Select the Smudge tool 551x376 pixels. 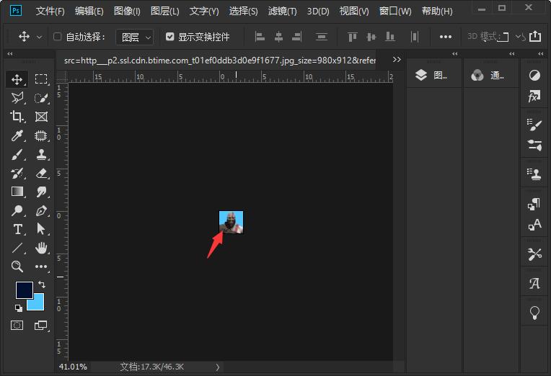point(41,192)
